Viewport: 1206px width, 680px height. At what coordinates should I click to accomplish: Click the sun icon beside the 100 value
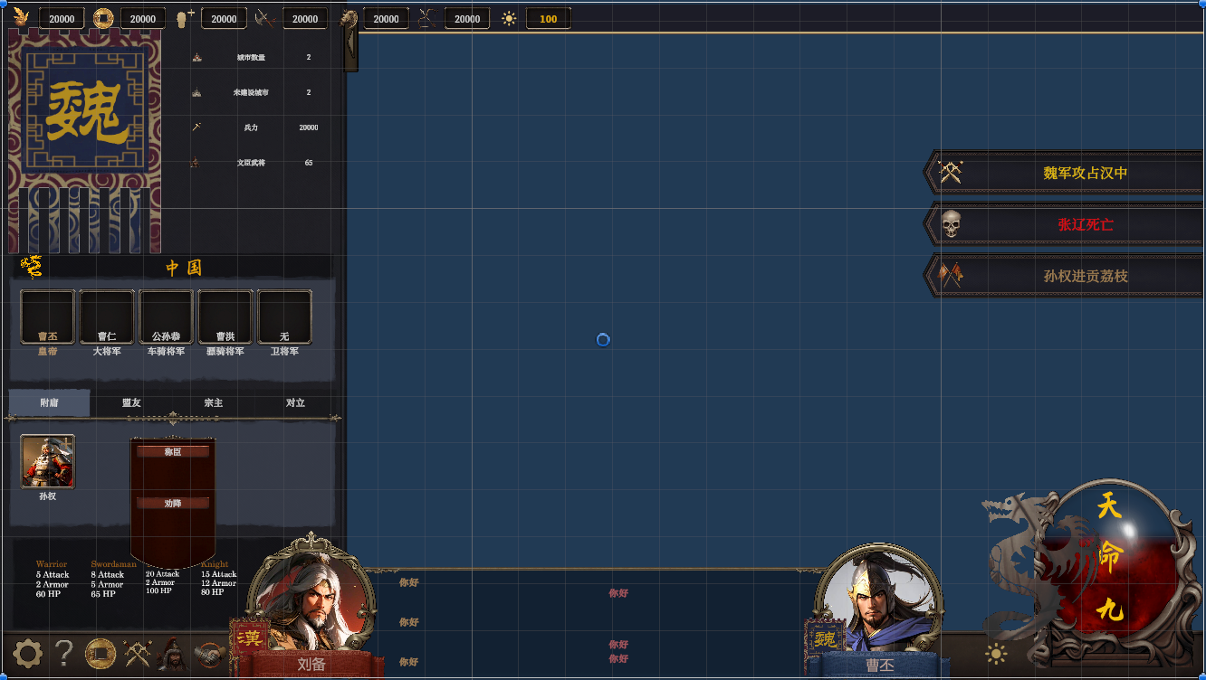[509, 18]
